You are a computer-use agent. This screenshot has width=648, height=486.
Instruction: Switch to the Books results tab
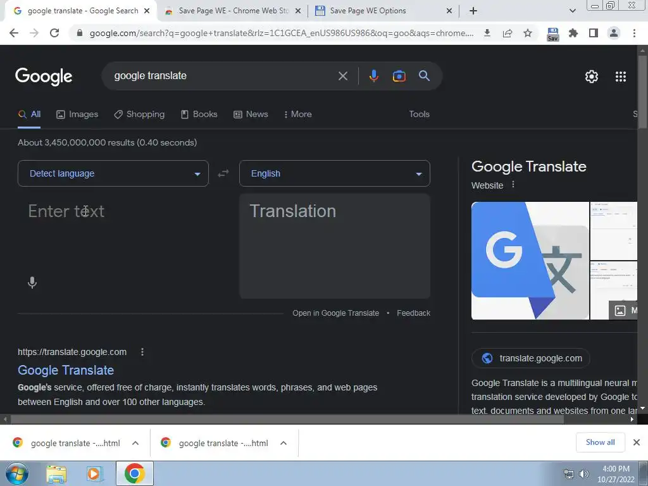click(x=199, y=114)
